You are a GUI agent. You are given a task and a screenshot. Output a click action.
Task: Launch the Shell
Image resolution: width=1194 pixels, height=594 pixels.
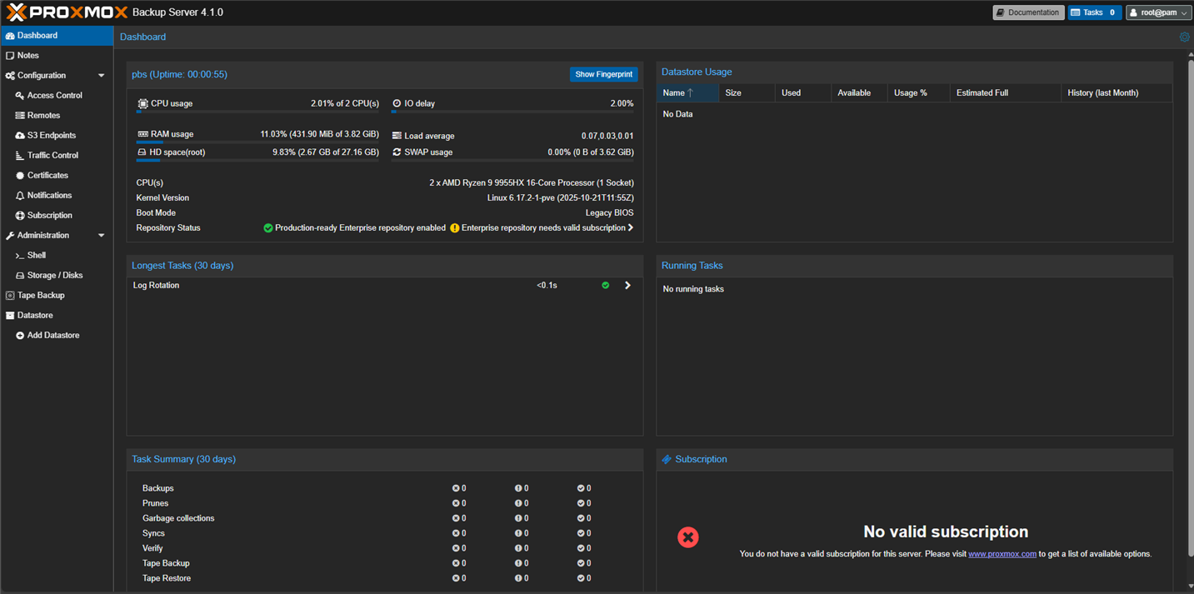(x=35, y=255)
